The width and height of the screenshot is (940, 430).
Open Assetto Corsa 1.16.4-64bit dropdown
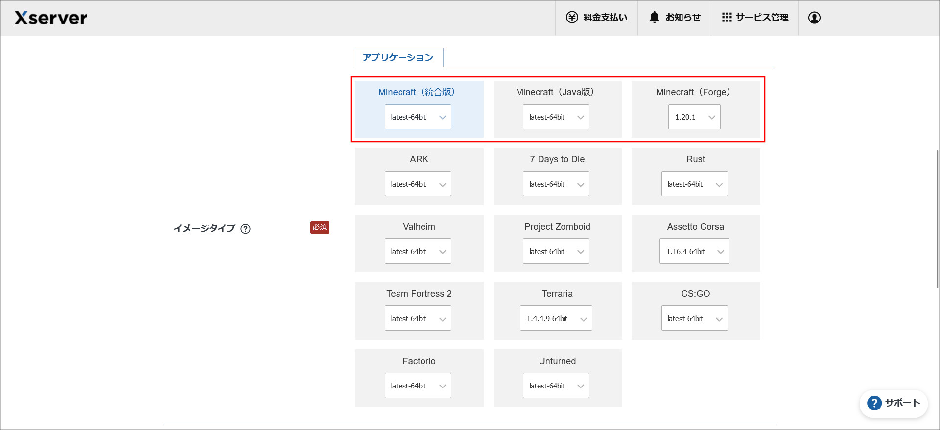[x=694, y=251]
